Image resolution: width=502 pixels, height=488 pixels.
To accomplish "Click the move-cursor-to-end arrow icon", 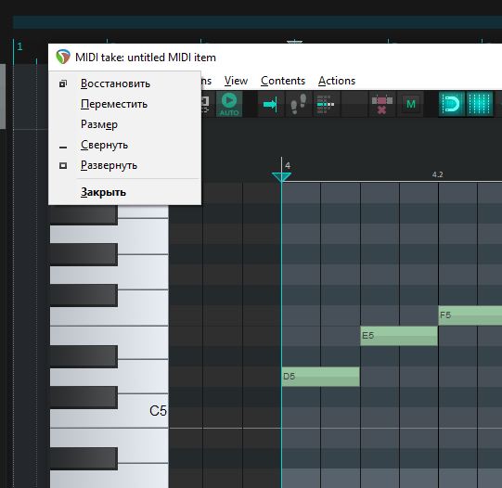I will click(270, 104).
